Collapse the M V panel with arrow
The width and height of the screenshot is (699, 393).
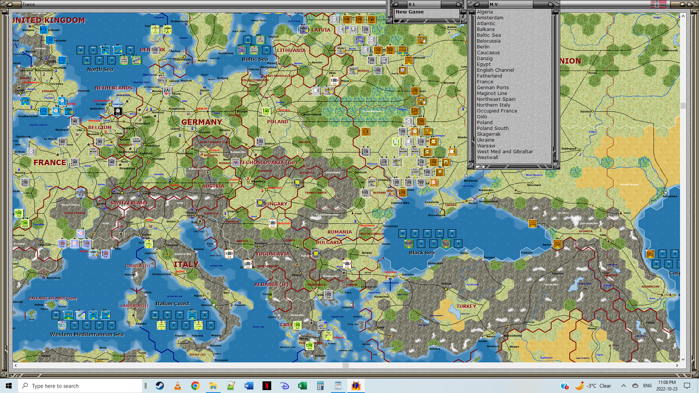[x=477, y=4]
